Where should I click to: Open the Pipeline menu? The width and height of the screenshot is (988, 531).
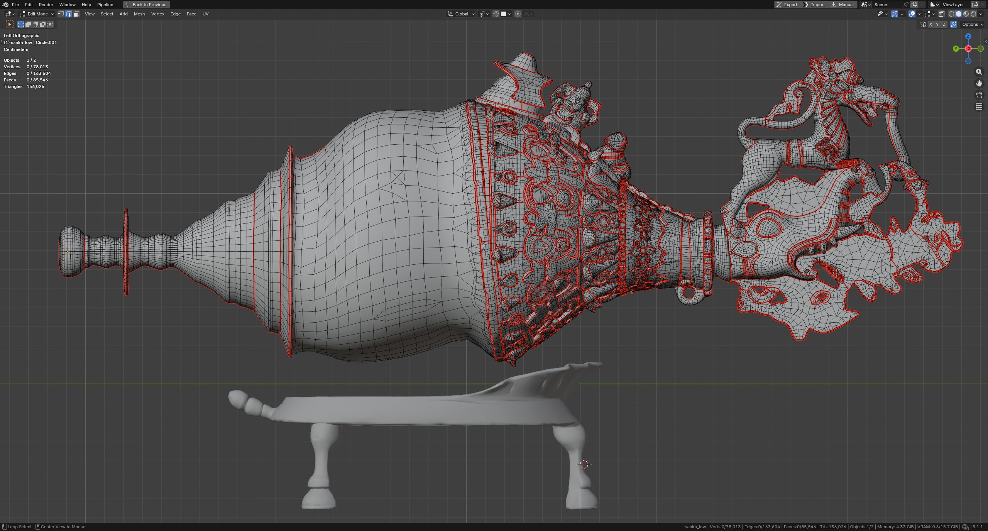(x=105, y=5)
